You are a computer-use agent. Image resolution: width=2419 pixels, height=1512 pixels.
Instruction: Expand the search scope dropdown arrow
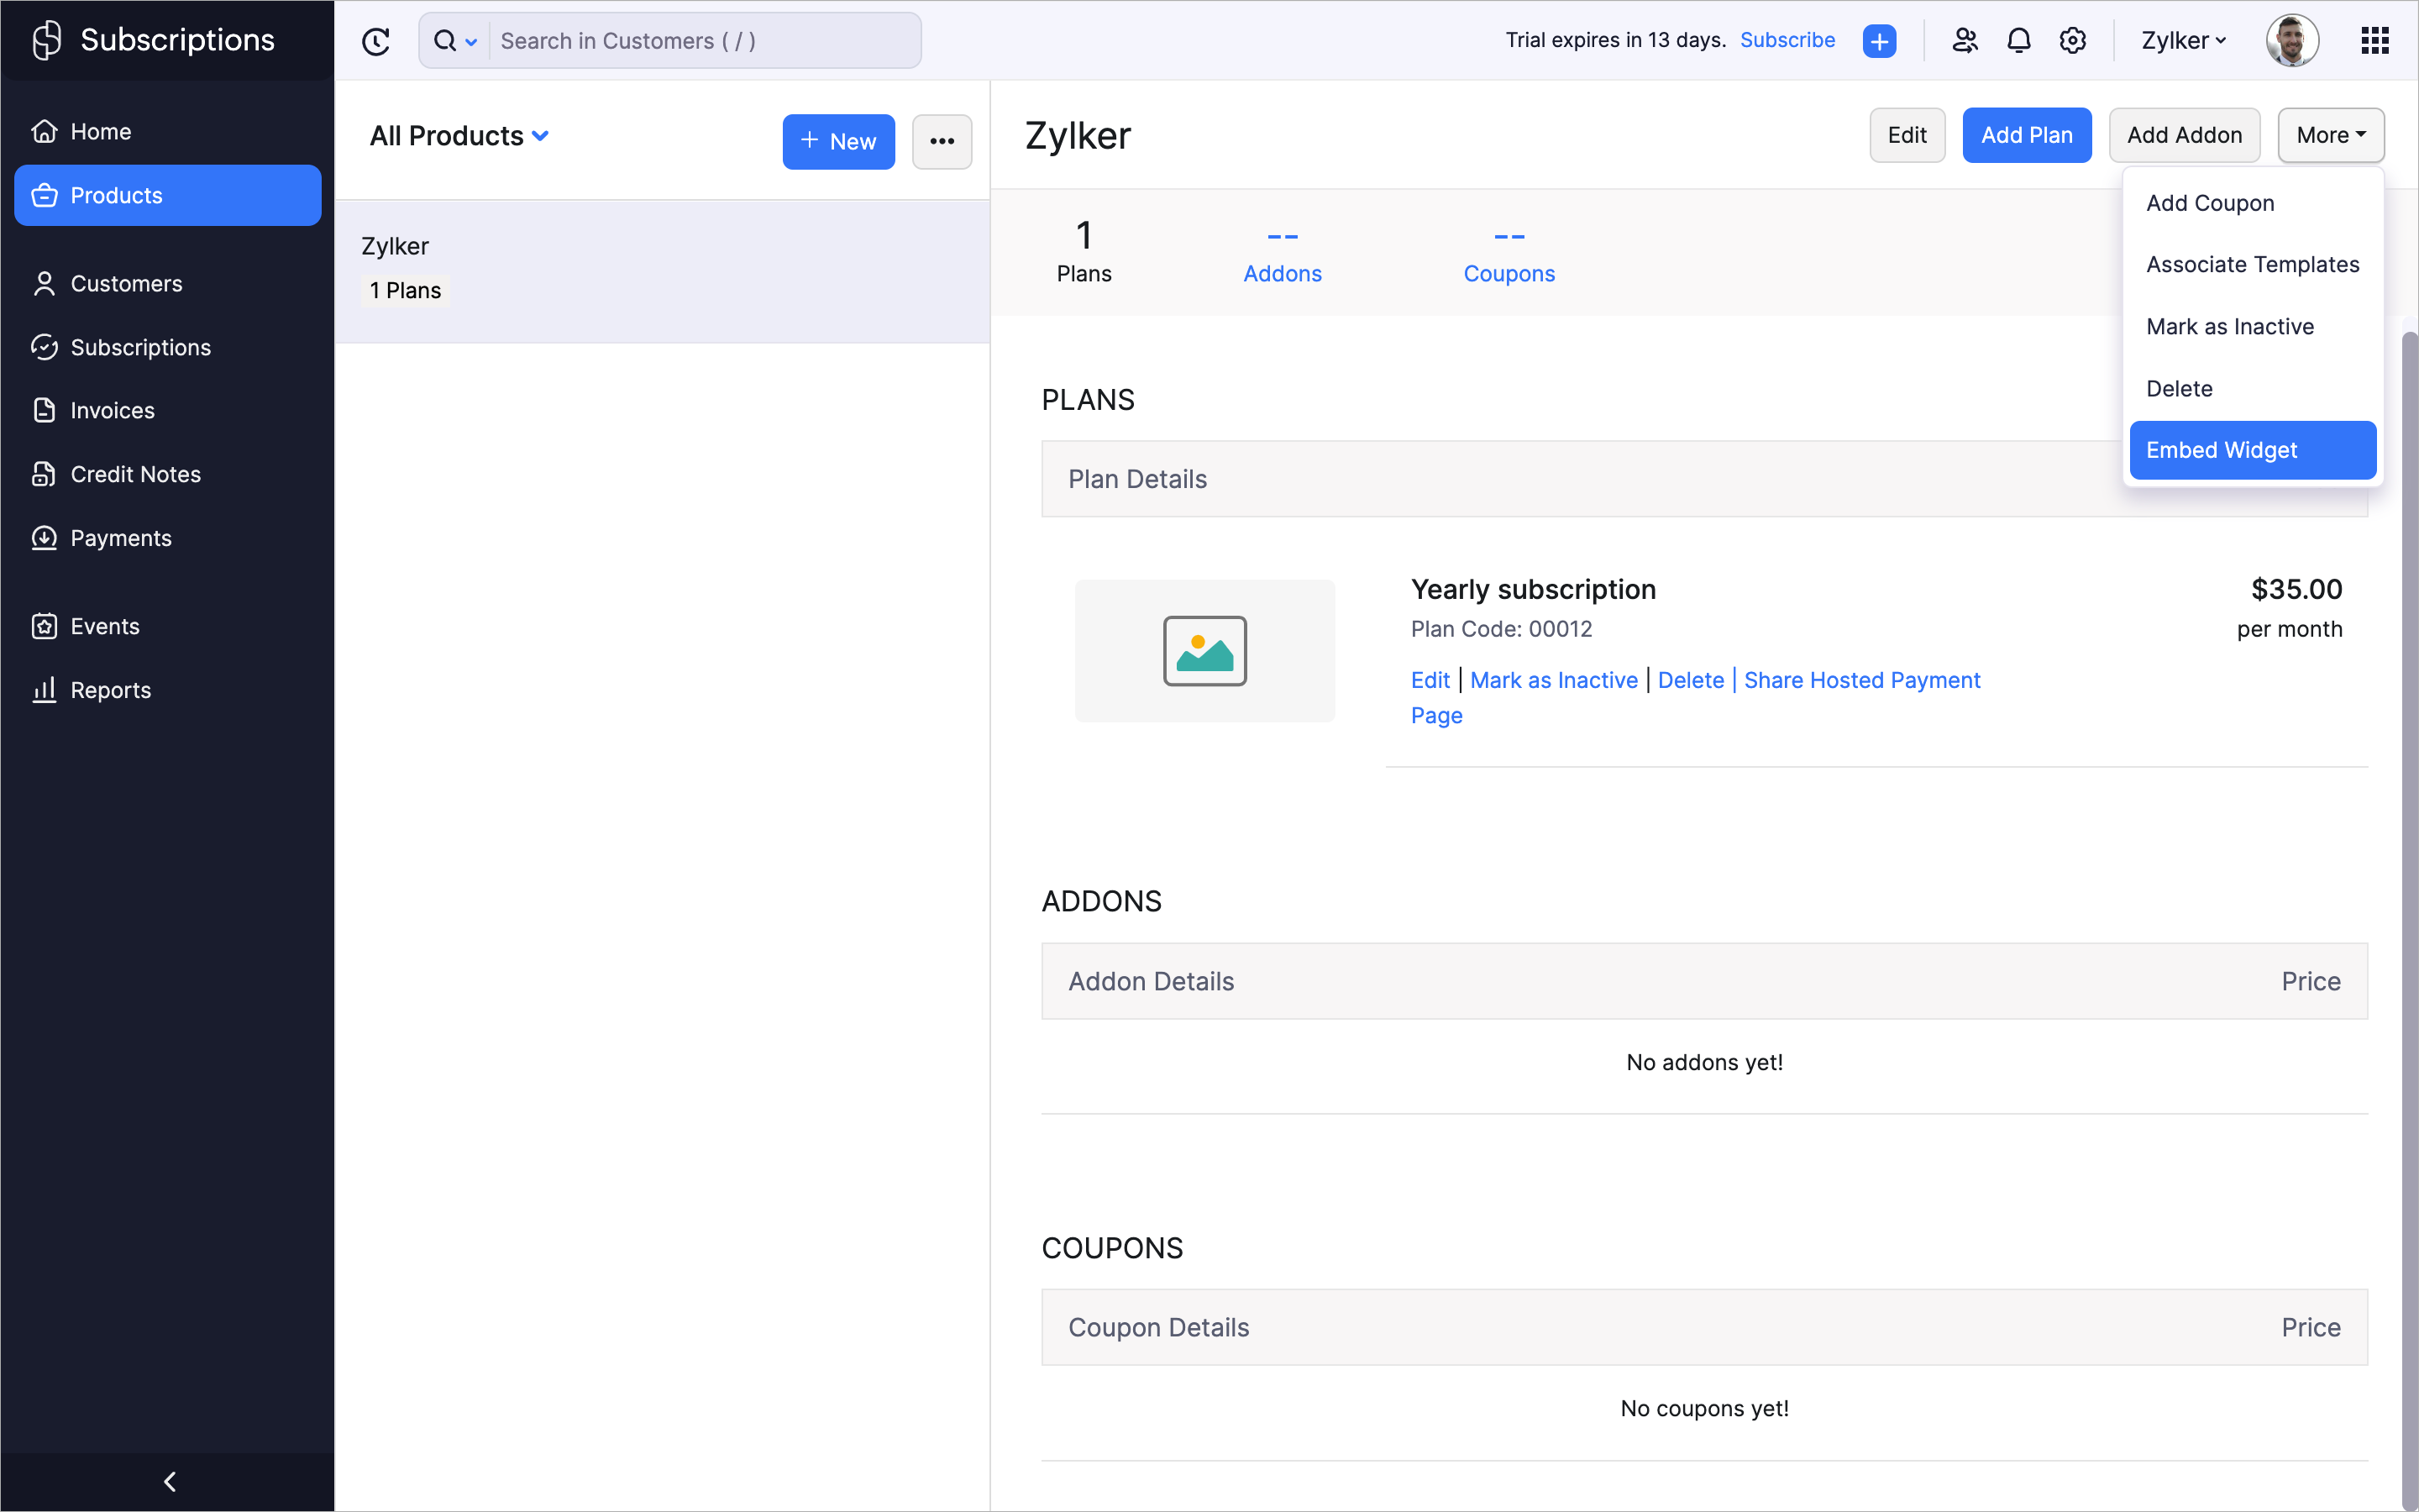click(472, 42)
